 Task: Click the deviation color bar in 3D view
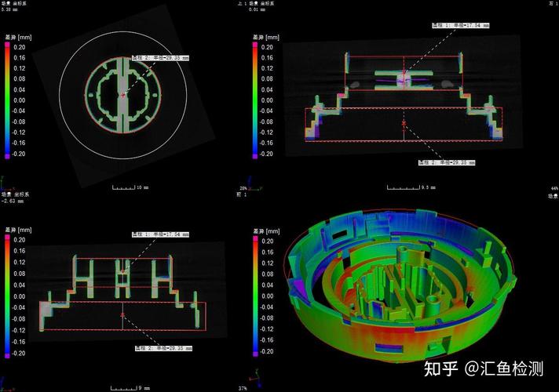click(x=255, y=296)
